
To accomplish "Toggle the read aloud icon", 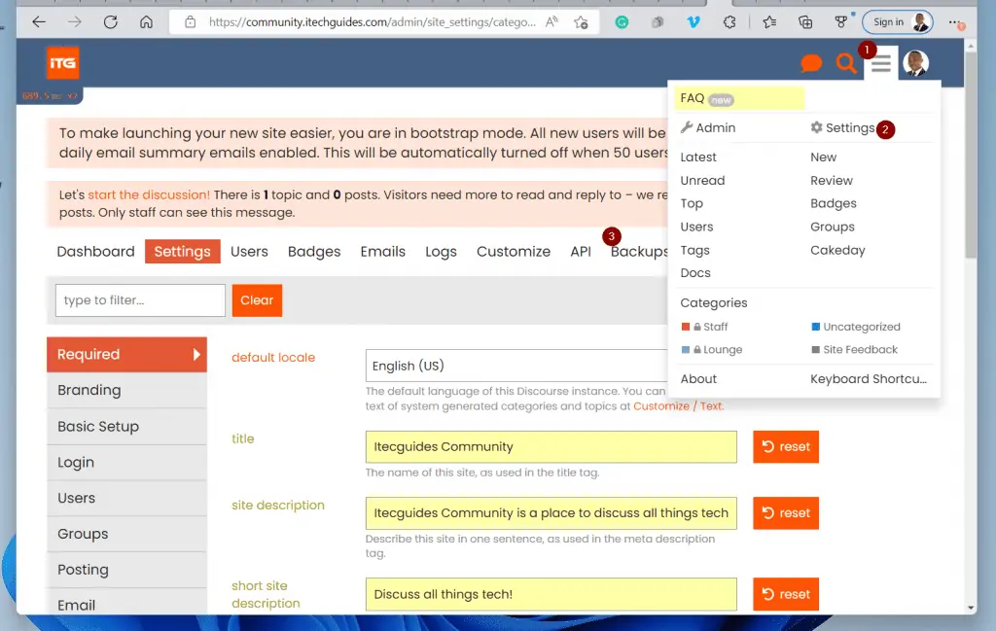I will (x=551, y=22).
